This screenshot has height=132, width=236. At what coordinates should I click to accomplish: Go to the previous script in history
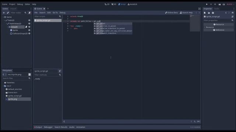point(196,13)
